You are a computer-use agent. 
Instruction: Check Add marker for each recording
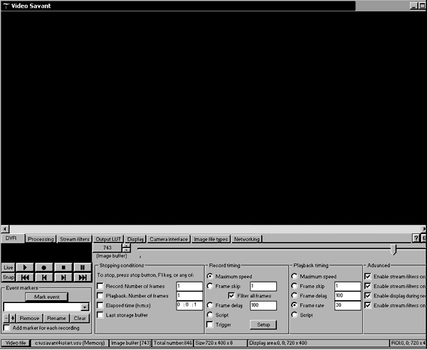pos(7,328)
